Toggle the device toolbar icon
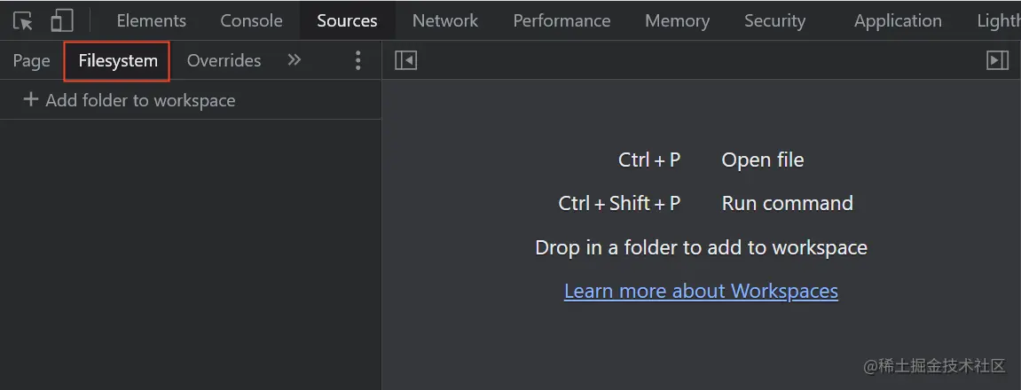The width and height of the screenshot is (1021, 390). point(61,20)
